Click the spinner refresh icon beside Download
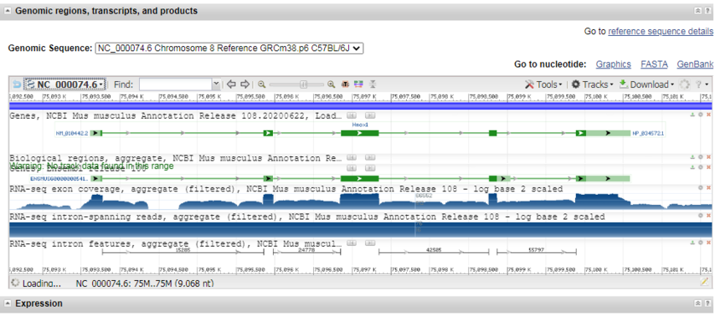The width and height of the screenshot is (720, 316). tap(684, 84)
